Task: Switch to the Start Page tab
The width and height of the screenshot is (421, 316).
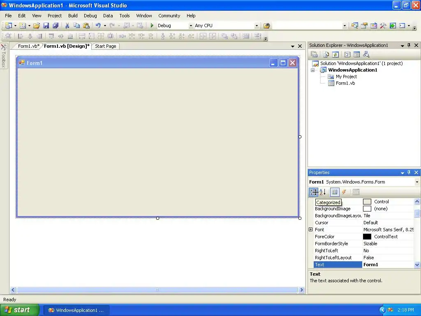Action: 106,46
